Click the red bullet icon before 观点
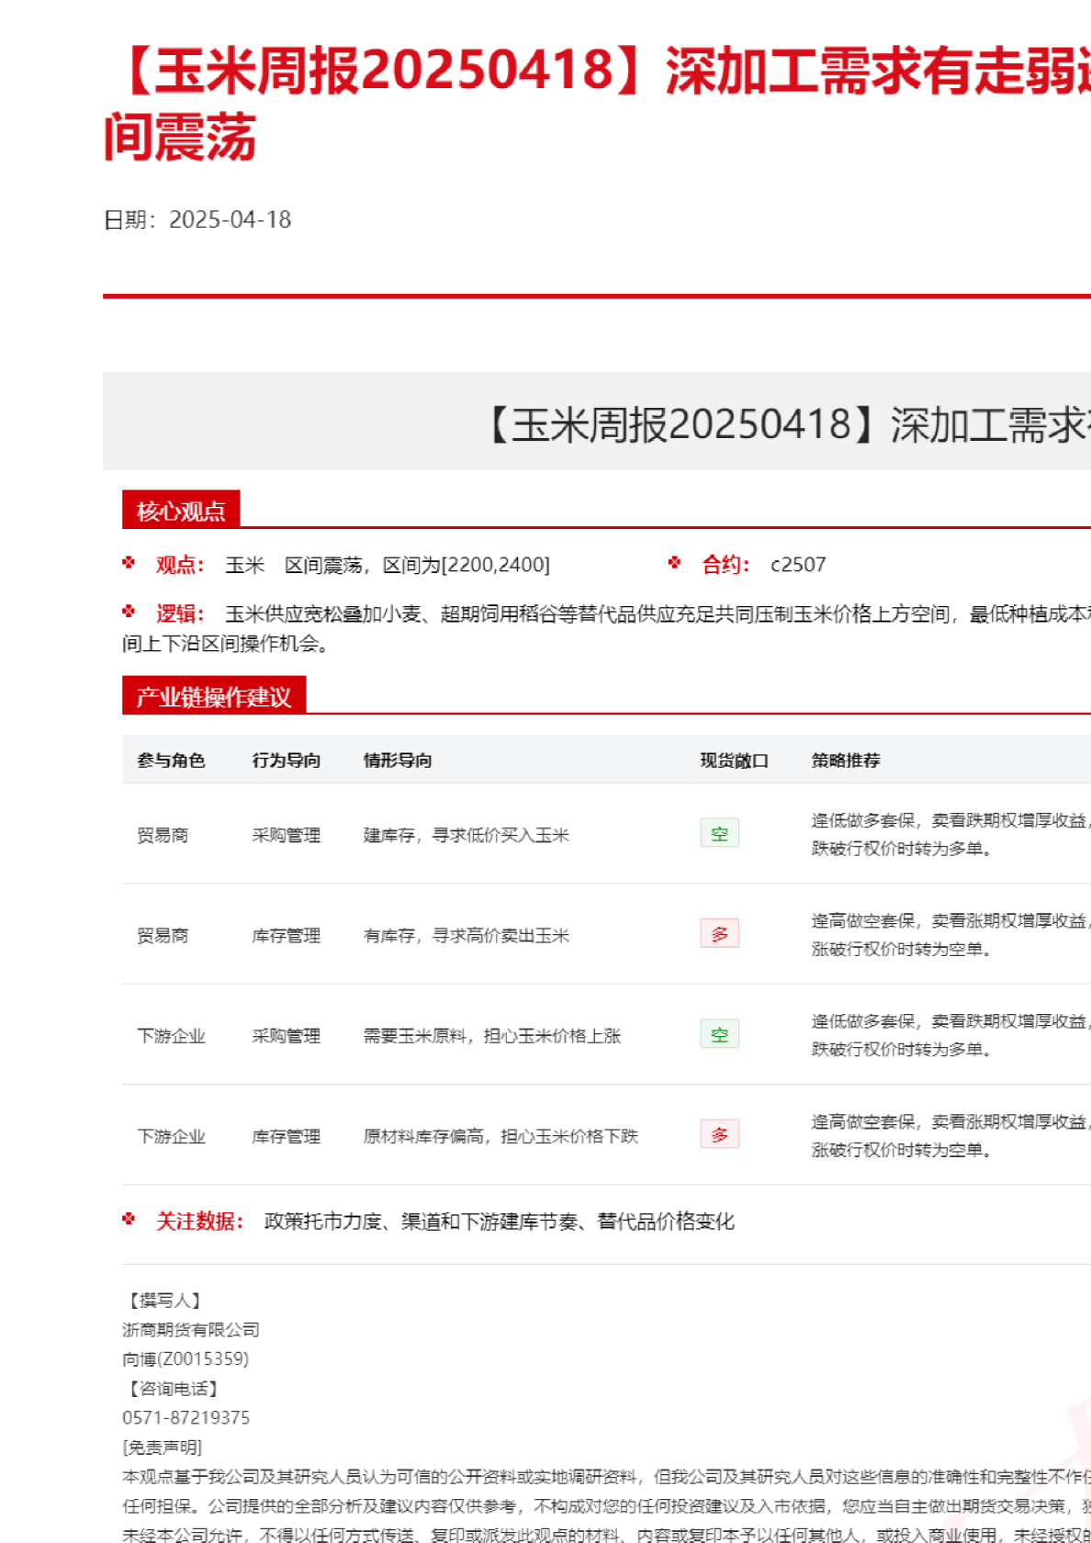This screenshot has height=1543, width=1091. 129,563
